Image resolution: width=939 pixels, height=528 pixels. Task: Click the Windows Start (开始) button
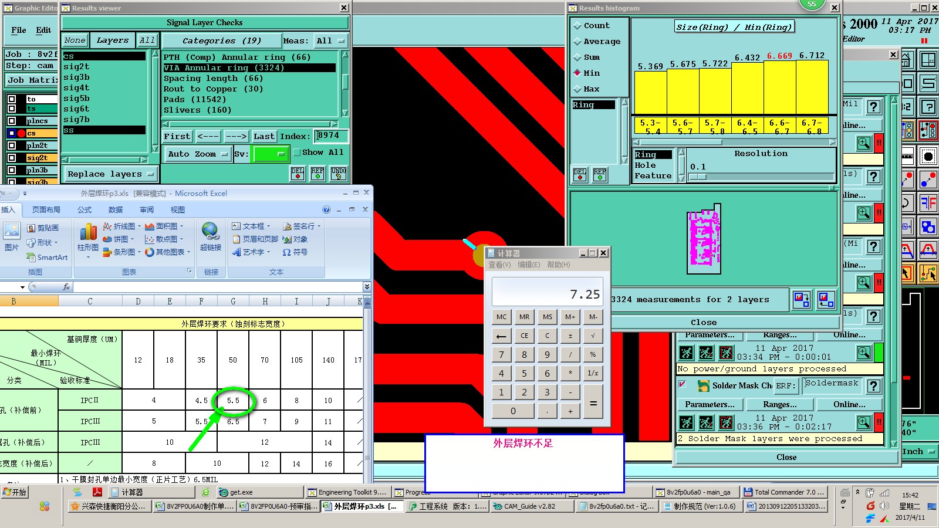[15, 493]
